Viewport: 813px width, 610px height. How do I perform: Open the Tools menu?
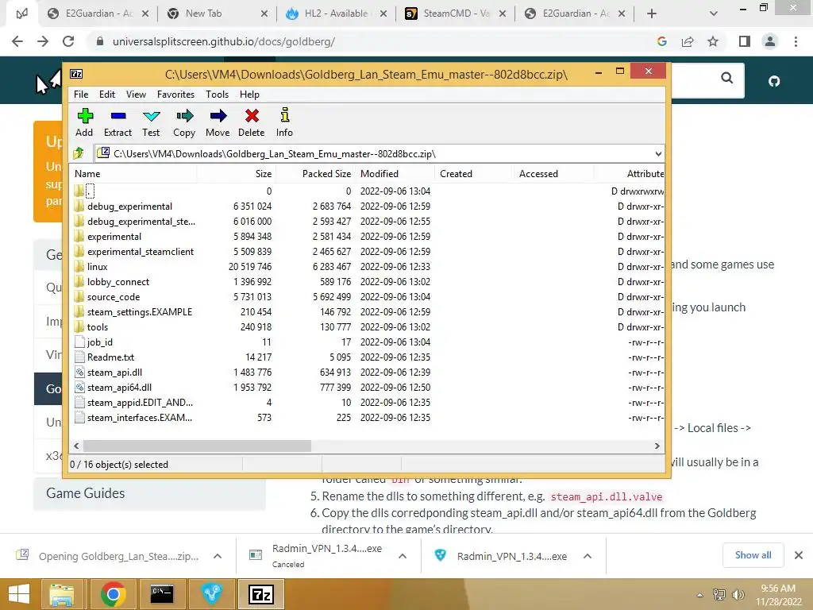click(217, 95)
